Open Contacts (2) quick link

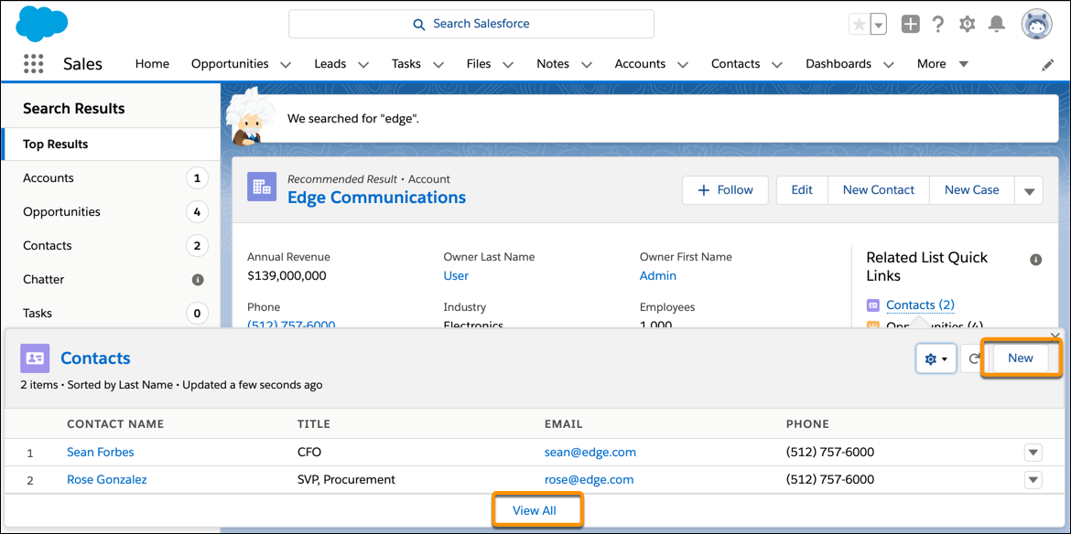coord(920,304)
